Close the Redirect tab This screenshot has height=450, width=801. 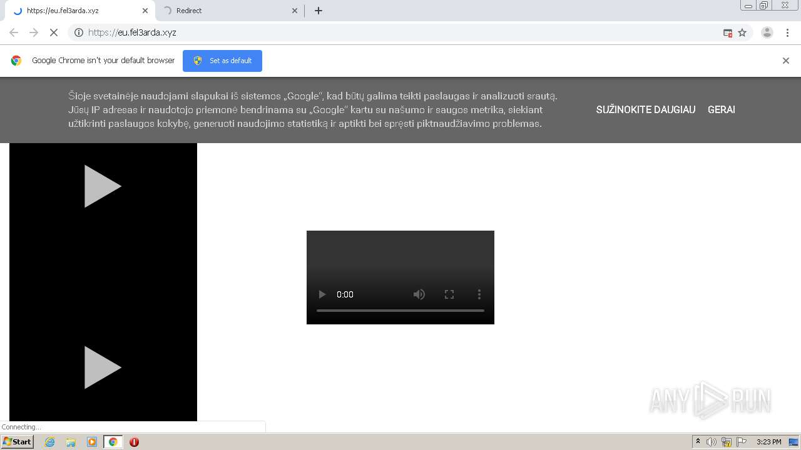coord(295,11)
